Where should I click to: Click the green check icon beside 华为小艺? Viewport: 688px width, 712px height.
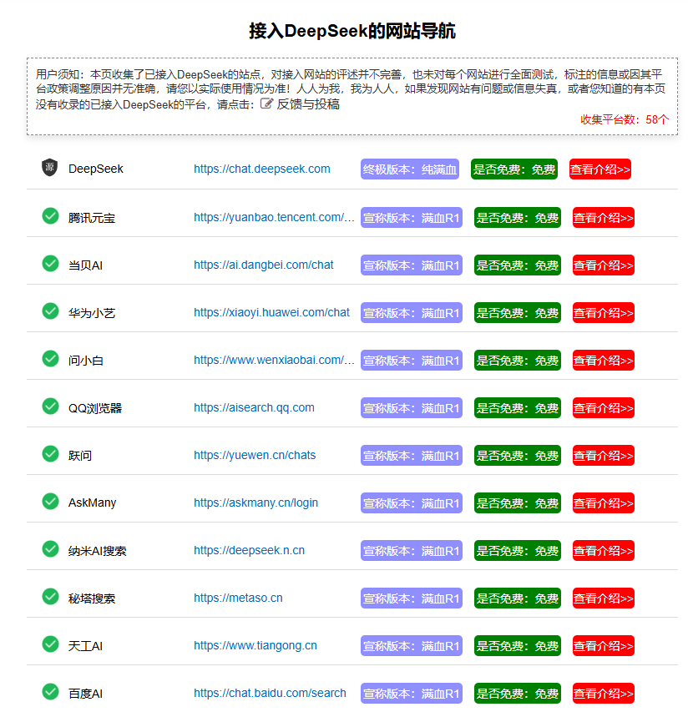point(50,311)
